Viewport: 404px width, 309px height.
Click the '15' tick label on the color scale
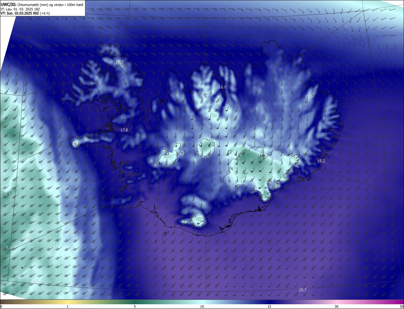coord(269,307)
